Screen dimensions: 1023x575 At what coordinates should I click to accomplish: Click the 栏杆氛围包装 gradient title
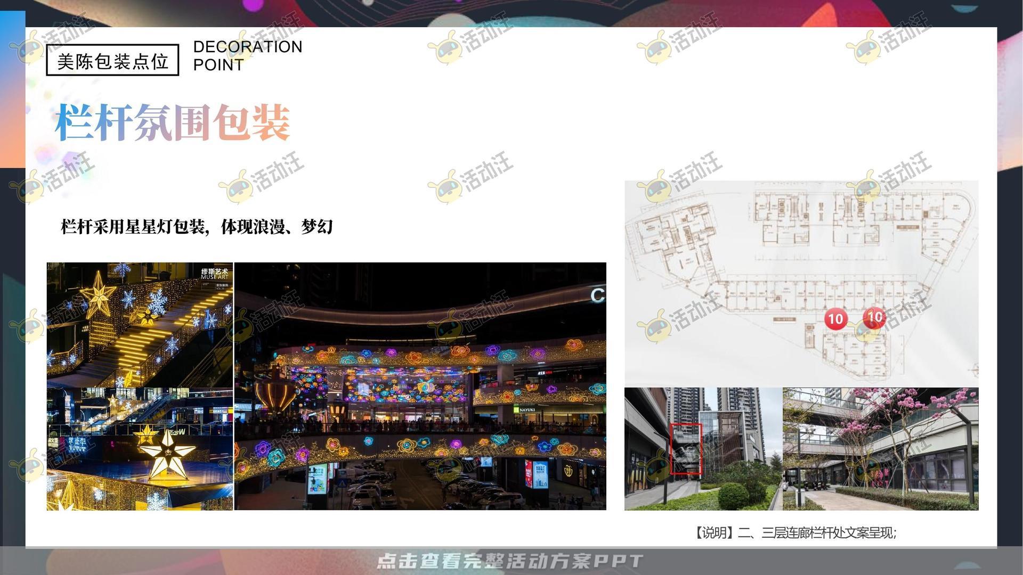pos(173,122)
